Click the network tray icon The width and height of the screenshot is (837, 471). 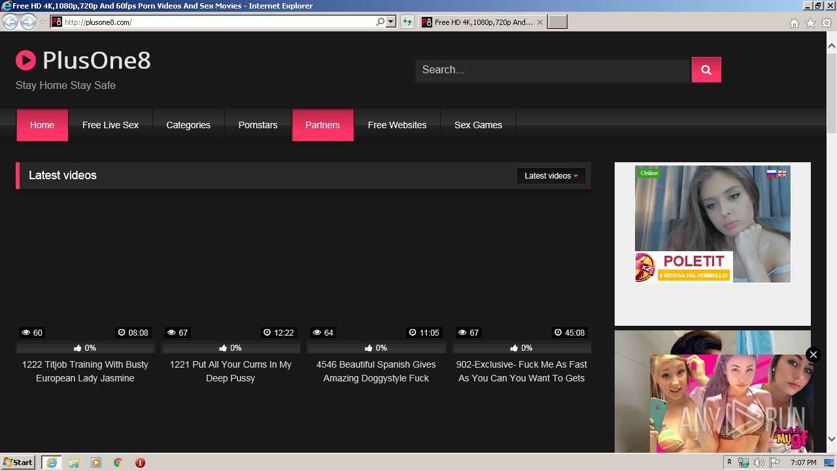click(x=743, y=462)
